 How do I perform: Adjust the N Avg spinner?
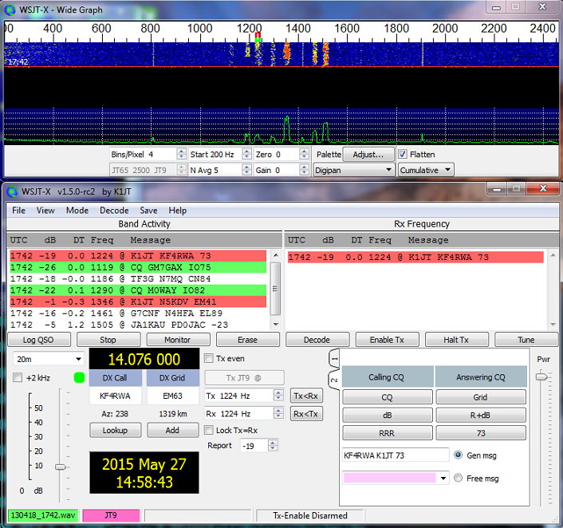(x=246, y=170)
